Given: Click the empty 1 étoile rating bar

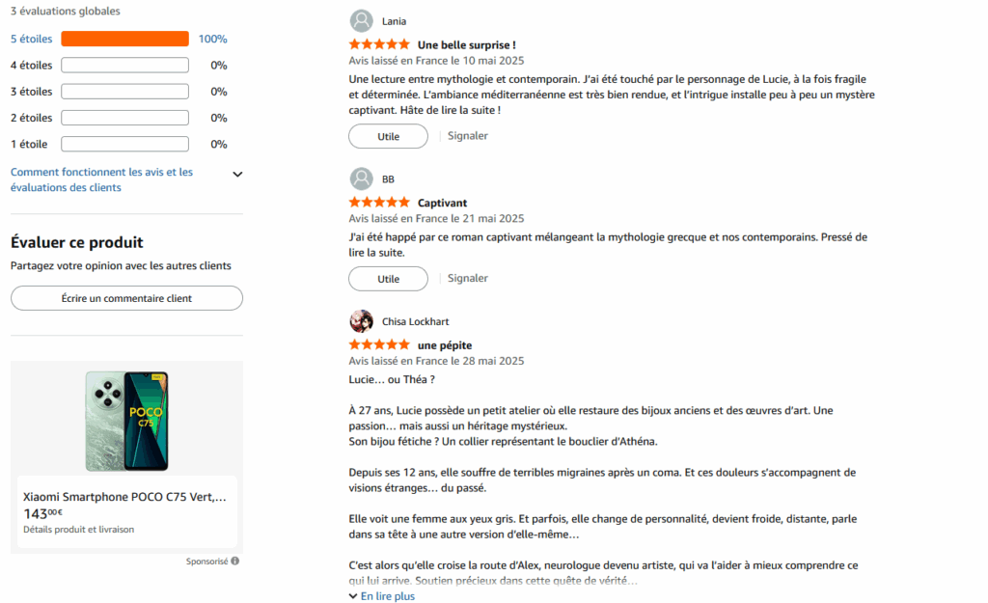Looking at the screenshot, I should tap(124, 144).
